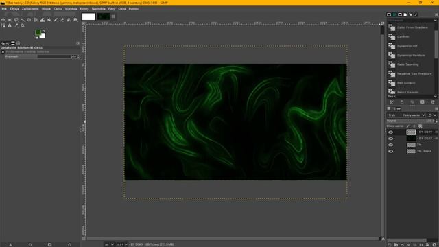Reset colors to default black and white
Image resolution: width=439 pixels, height=247 pixels.
pos(36,38)
